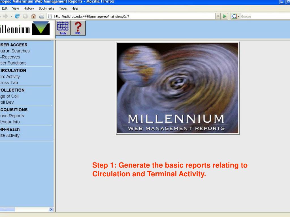Open the Age of Coll report
290x217 pixels.
9,96
